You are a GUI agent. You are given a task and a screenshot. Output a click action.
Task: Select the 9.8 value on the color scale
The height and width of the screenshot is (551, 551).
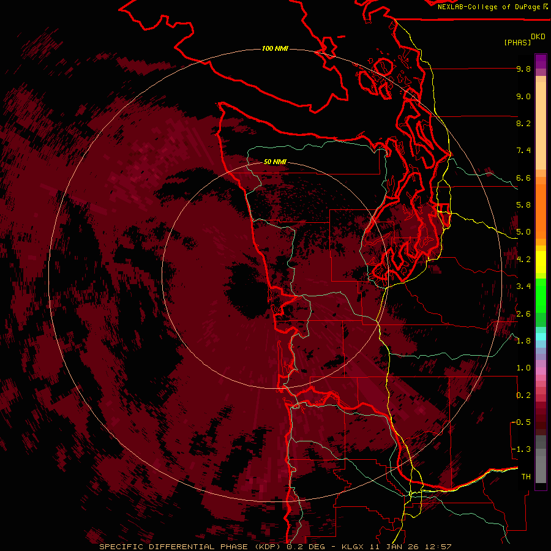[523, 69]
